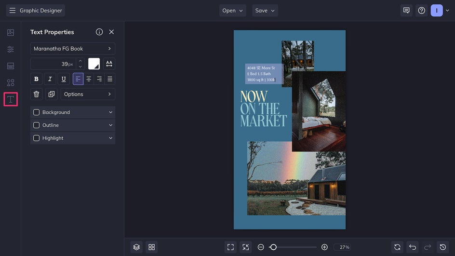Image resolution: width=455 pixels, height=256 pixels.
Task: Decrease font size with down arrow
Action: click(x=80, y=67)
